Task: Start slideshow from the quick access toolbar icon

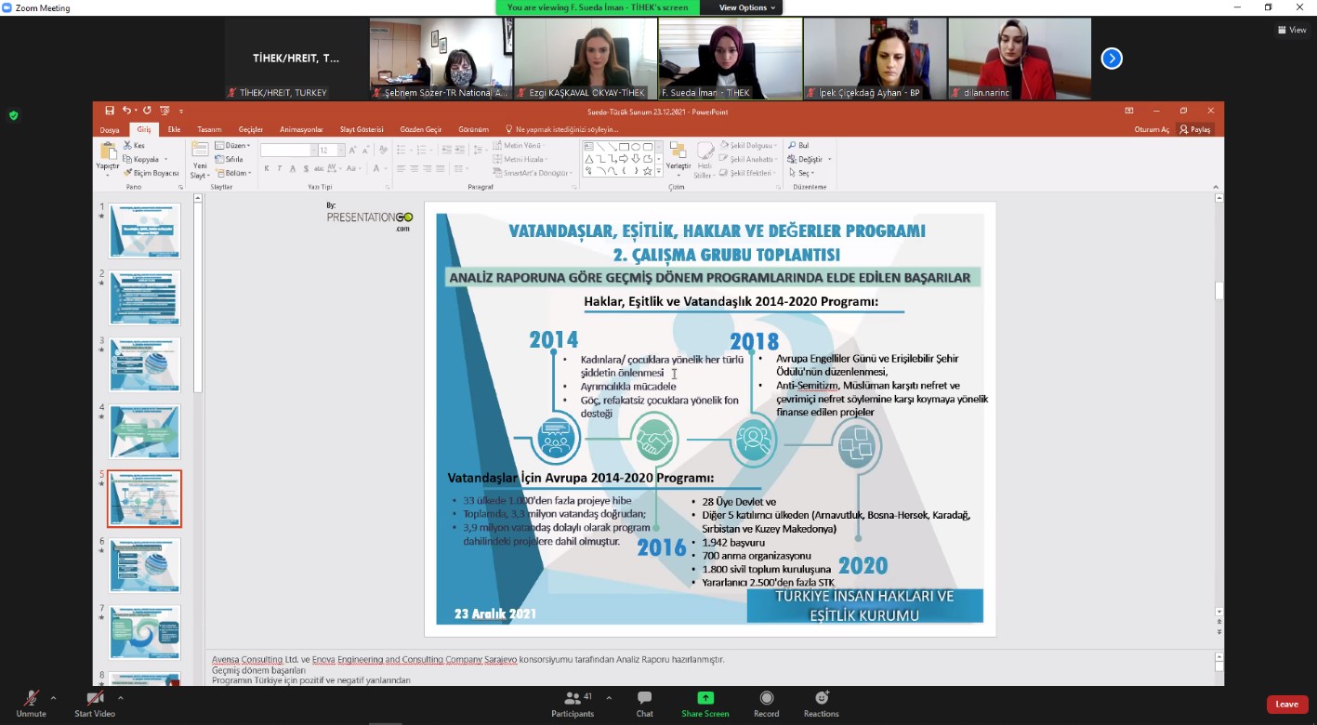Action: [165, 111]
